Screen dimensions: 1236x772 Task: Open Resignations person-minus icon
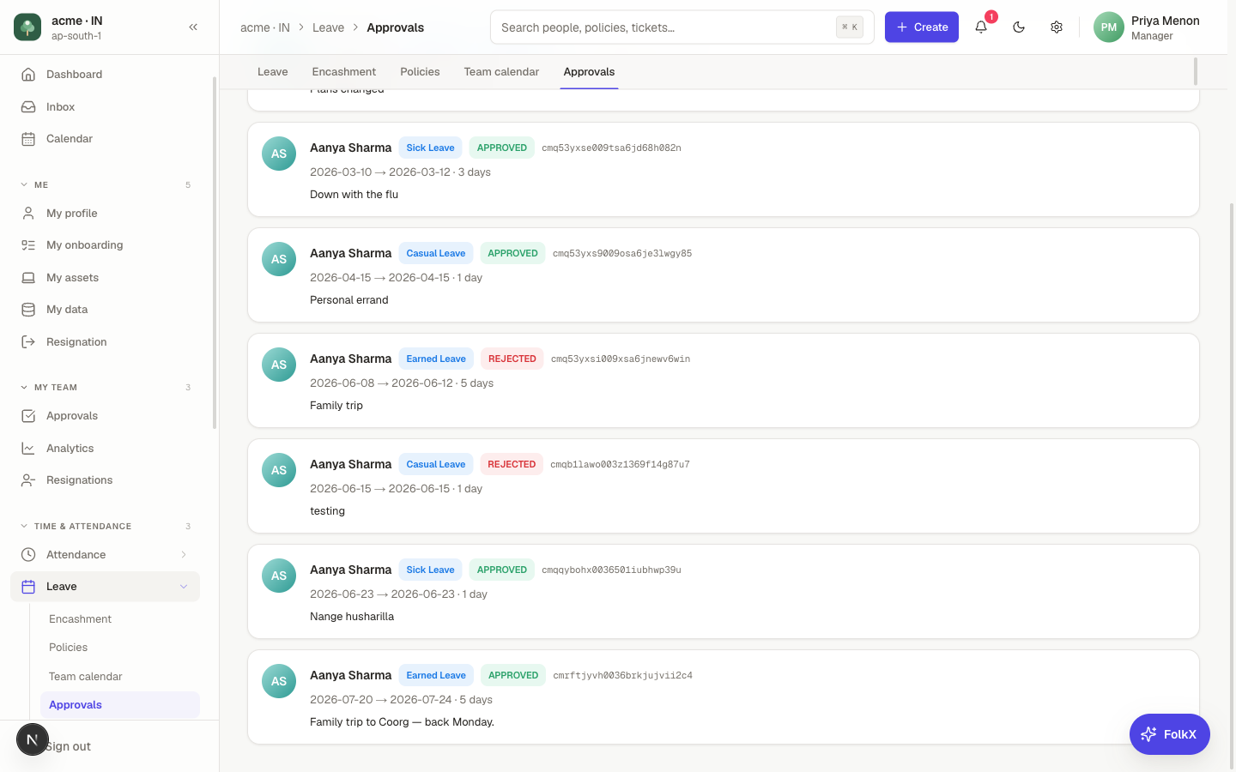tap(28, 480)
